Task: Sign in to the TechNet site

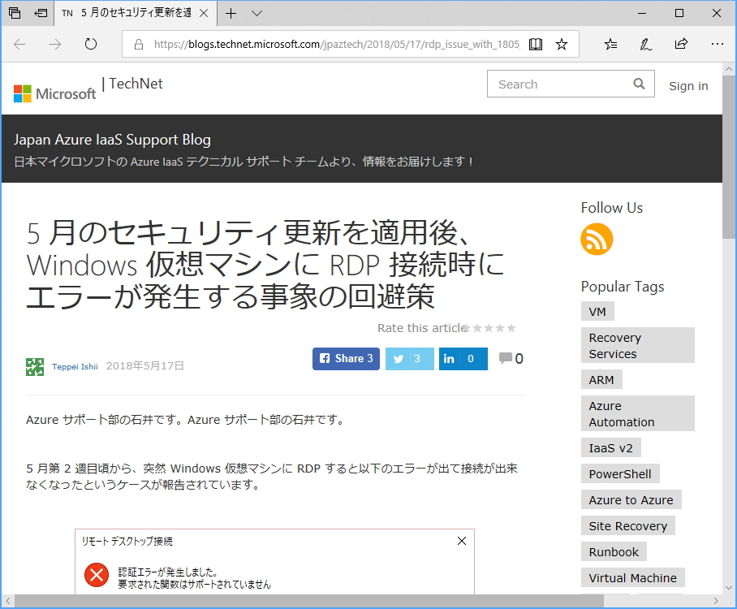Action: pyautogui.click(x=688, y=86)
